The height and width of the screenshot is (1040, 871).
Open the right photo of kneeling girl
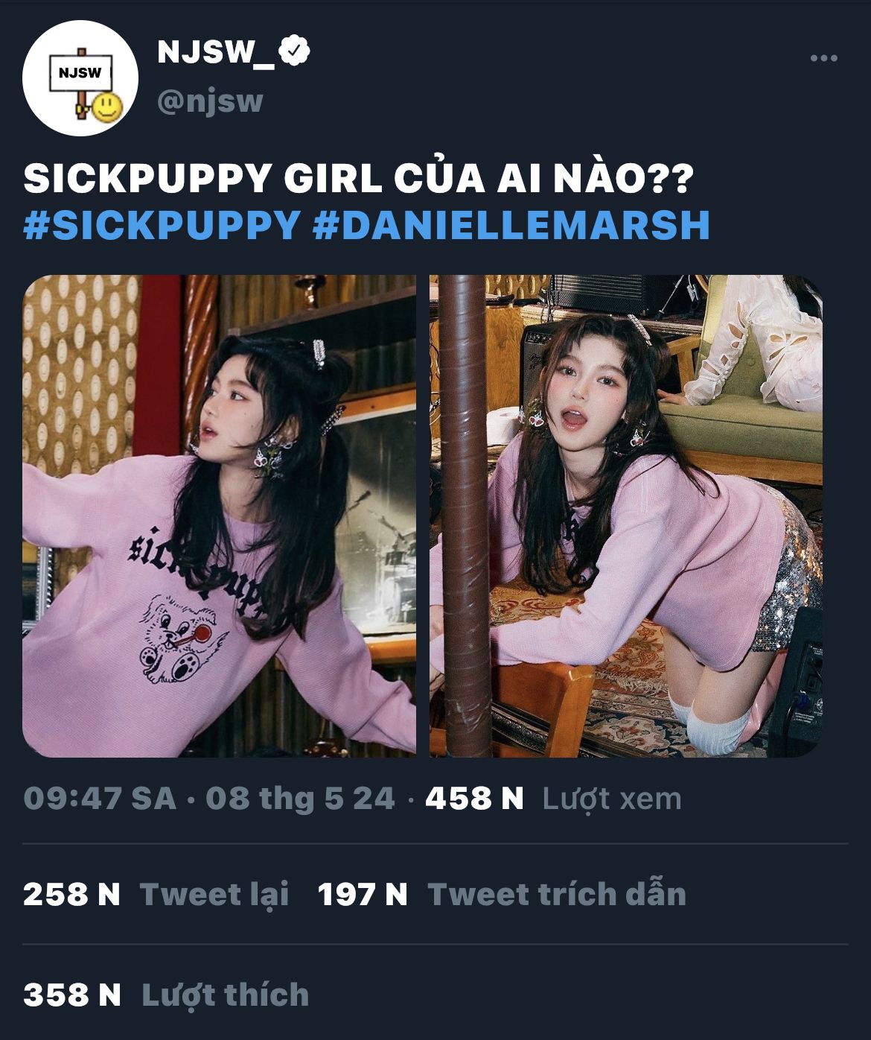click(x=626, y=516)
